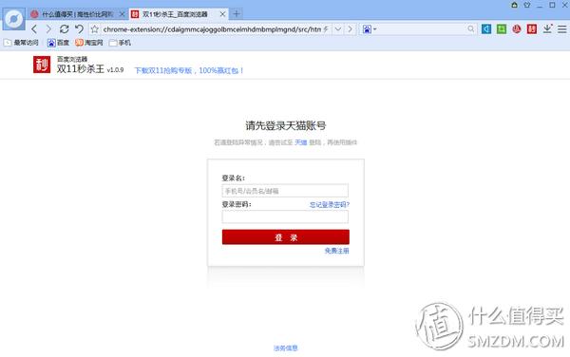Close the 双11秒杀王 tab
The width and height of the screenshot is (570, 357).
223,14
